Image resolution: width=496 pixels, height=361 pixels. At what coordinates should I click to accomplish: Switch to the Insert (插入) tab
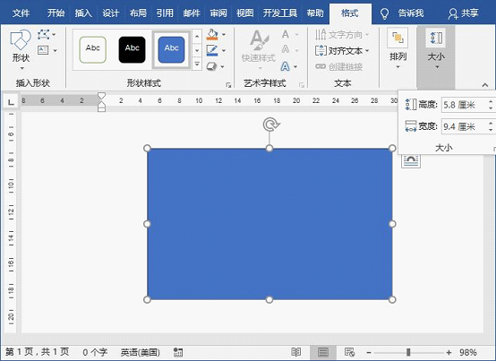click(83, 13)
